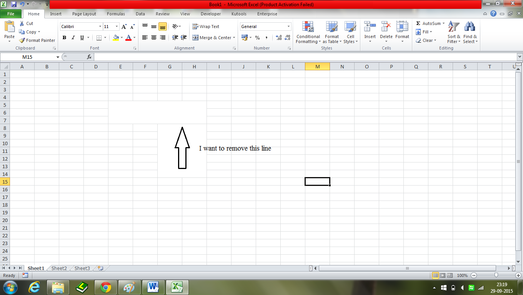The width and height of the screenshot is (523, 295).
Task: Apply Middle Align to cells
Action: coord(154,27)
